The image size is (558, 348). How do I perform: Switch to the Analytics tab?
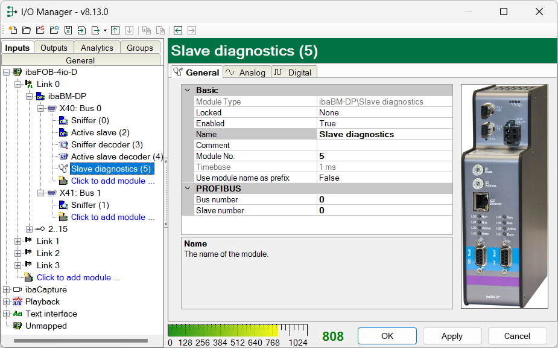point(97,48)
